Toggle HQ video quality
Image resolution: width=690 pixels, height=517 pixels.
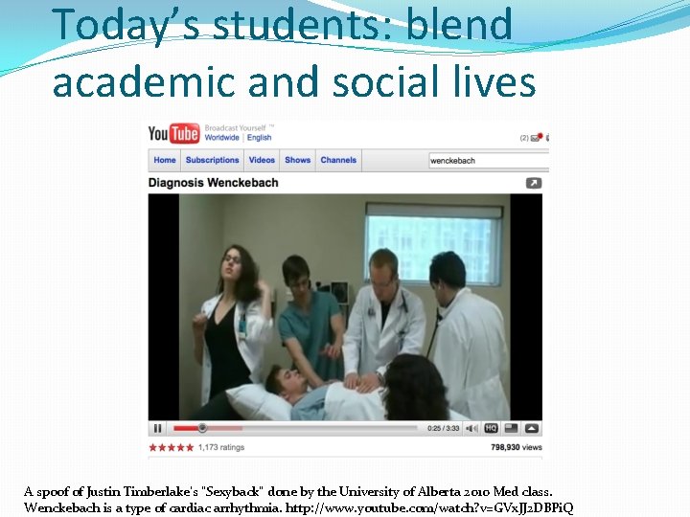(x=491, y=428)
